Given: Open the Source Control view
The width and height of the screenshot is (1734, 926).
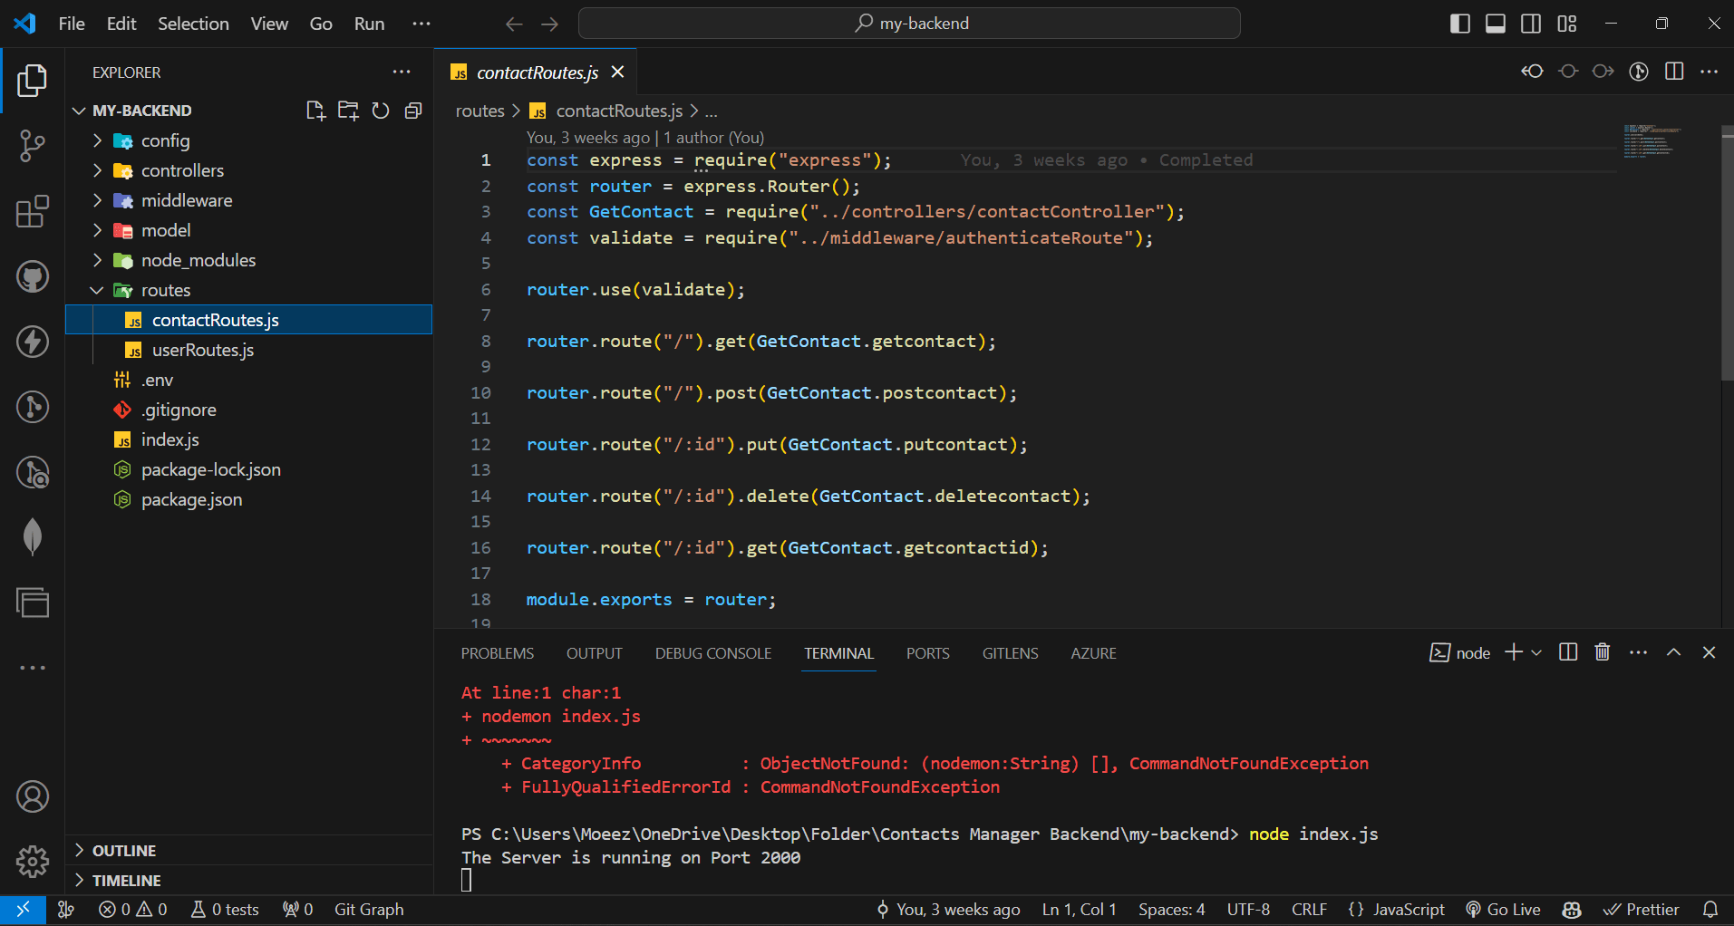Looking at the screenshot, I should [33, 145].
